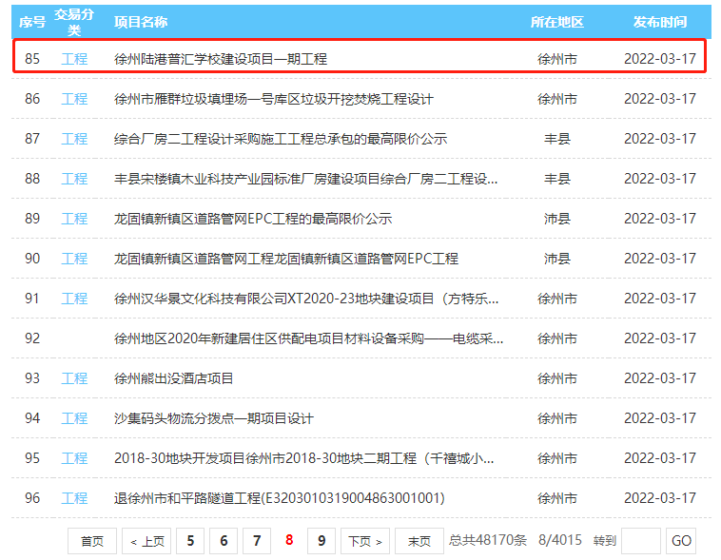Click the 交易分类 column header
Screen dimensions: 721x560
[x=74, y=22]
